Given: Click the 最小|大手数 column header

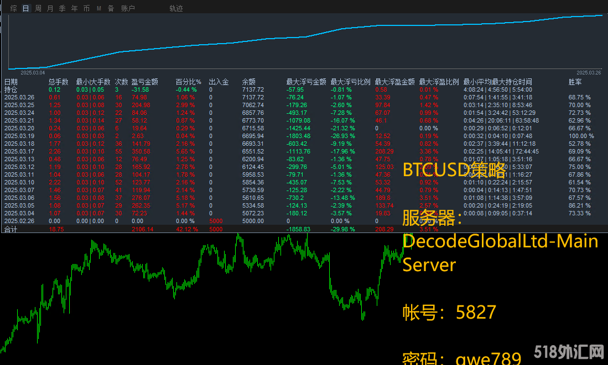Looking at the screenshot, I should [93, 82].
